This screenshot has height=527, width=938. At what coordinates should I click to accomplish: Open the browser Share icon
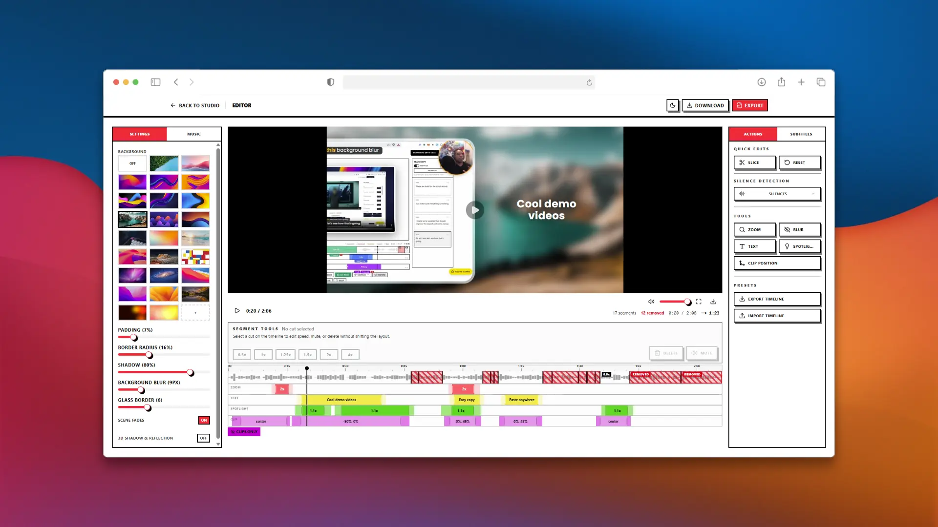[781, 82]
